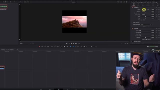This screenshot has width=160, height=90.
Task: Add keyframe for Rotation Angle
Action: (157, 13)
